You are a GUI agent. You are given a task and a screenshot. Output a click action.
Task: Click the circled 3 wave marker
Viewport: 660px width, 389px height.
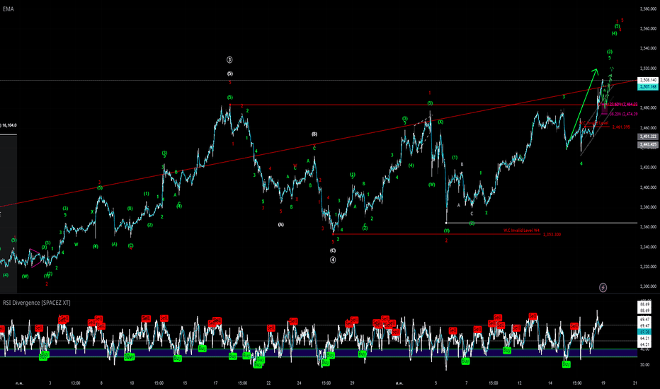229,59
